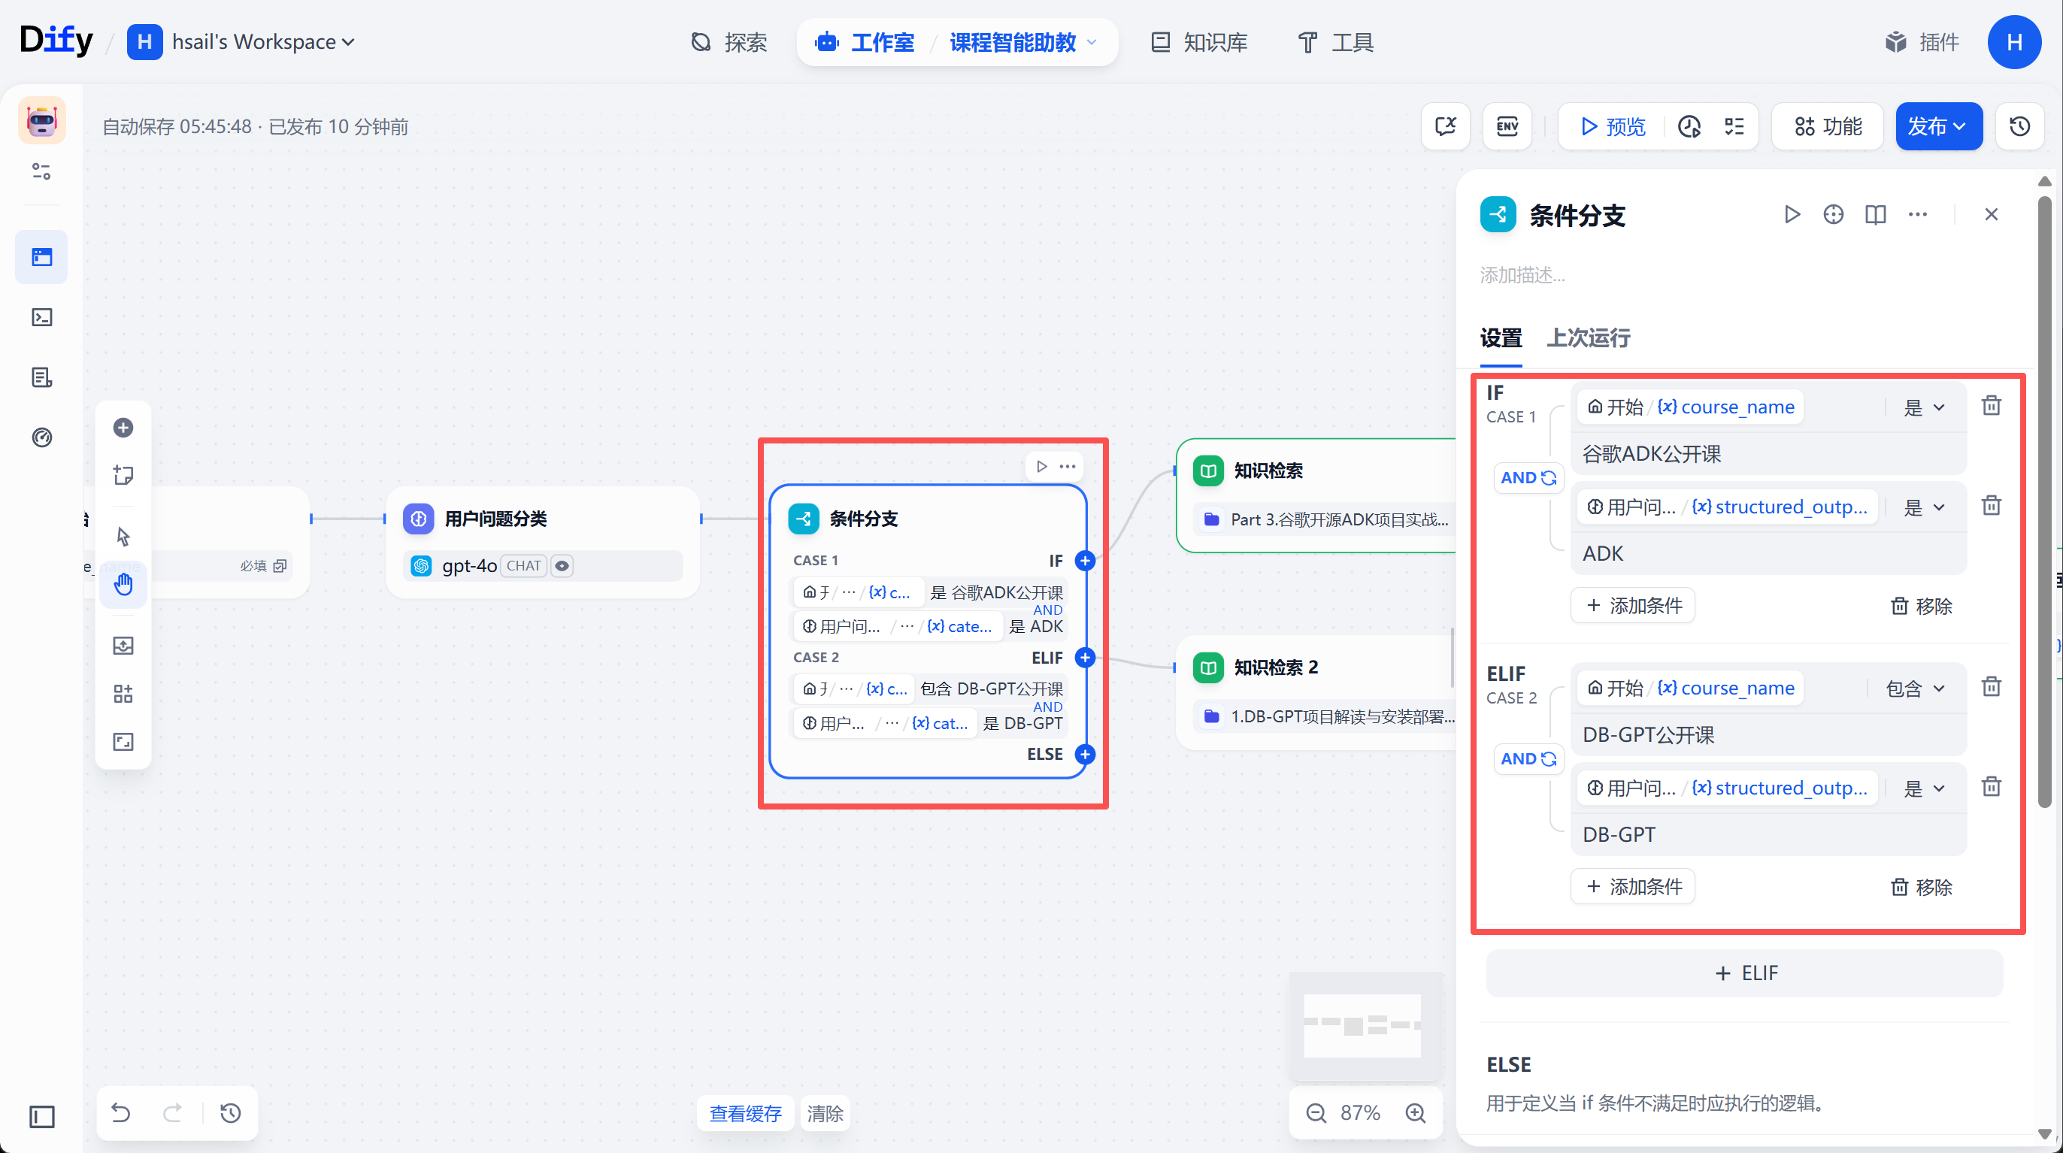
Task: Open the user avatar H menu
Action: point(2014,41)
